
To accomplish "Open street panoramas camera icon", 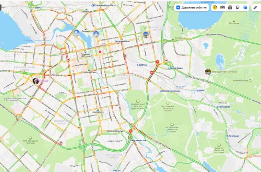I will [x=230, y=8].
